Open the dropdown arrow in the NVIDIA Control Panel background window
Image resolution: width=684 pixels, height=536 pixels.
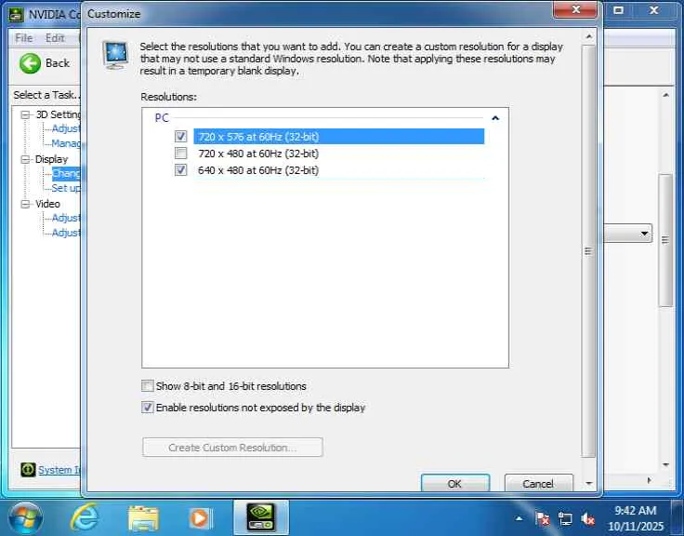644,234
